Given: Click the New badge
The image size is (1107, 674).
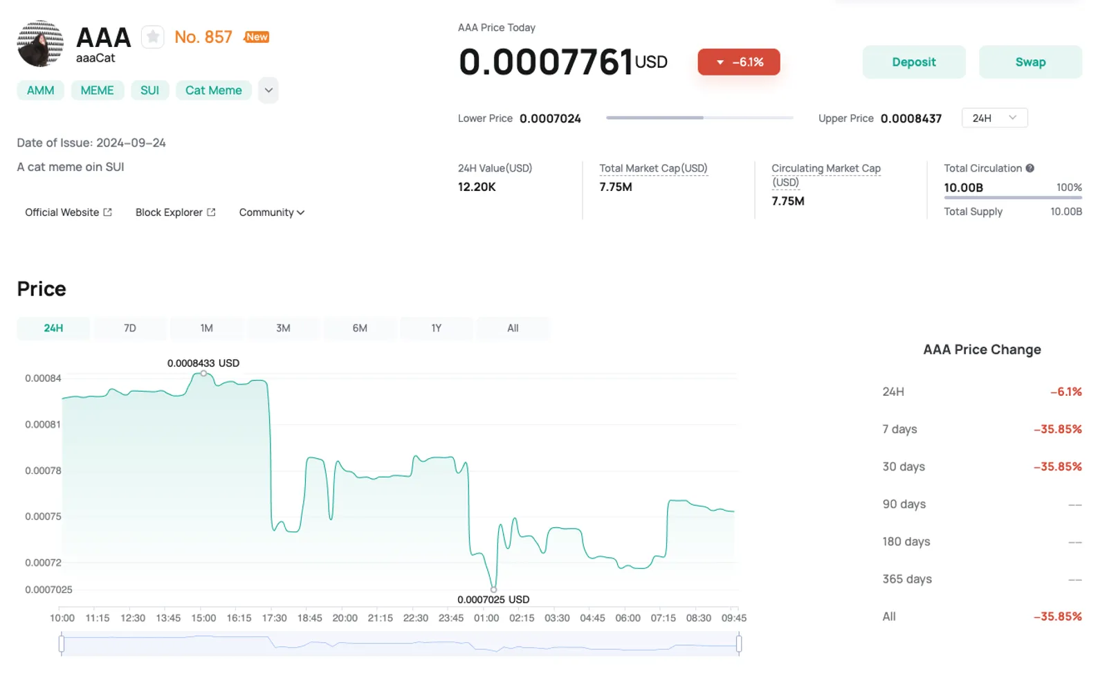Looking at the screenshot, I should tap(257, 37).
